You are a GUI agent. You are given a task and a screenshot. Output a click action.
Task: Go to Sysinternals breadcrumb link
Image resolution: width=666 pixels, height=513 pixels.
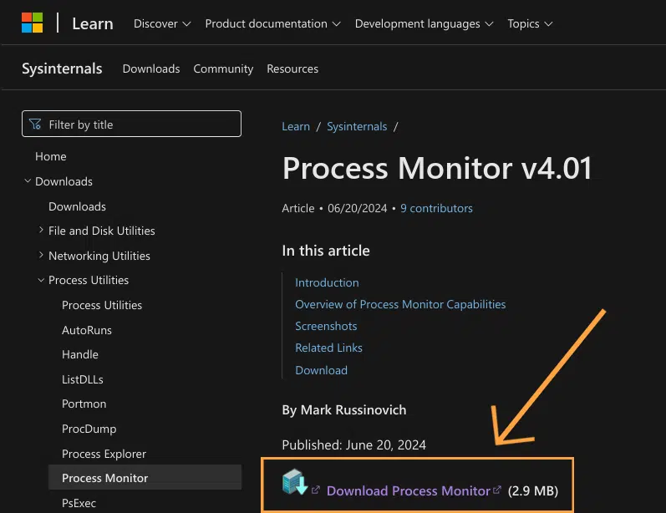coord(357,126)
